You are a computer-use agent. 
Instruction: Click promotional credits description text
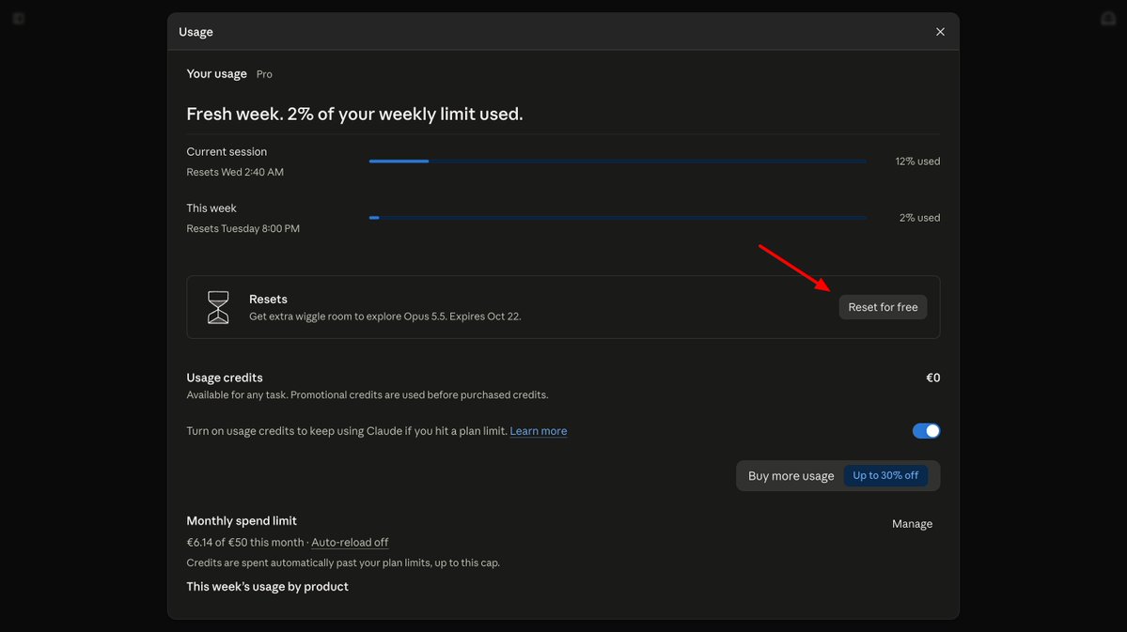pyautogui.click(x=368, y=395)
